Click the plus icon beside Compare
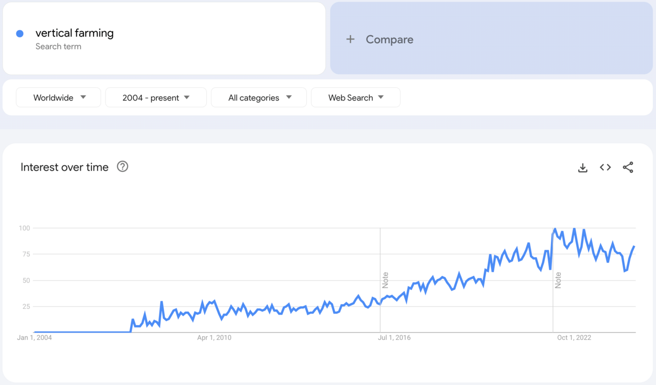The height and width of the screenshot is (385, 656). tap(350, 39)
